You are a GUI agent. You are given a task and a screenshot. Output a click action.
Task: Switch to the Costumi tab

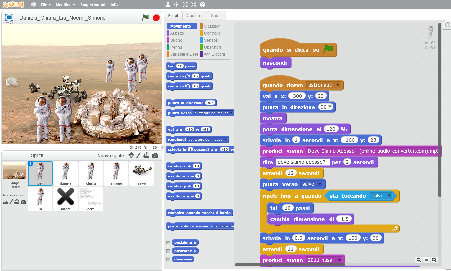(x=194, y=15)
